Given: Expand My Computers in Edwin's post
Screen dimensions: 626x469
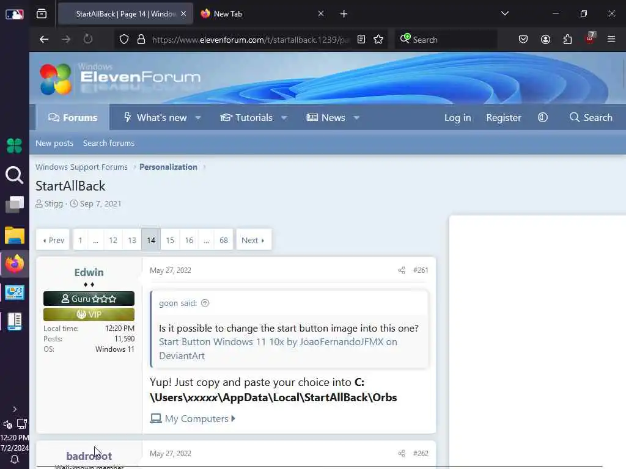Looking at the screenshot, I should [193, 419].
